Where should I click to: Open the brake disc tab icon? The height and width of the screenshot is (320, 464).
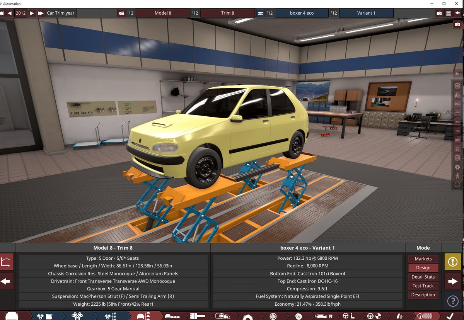298,317
